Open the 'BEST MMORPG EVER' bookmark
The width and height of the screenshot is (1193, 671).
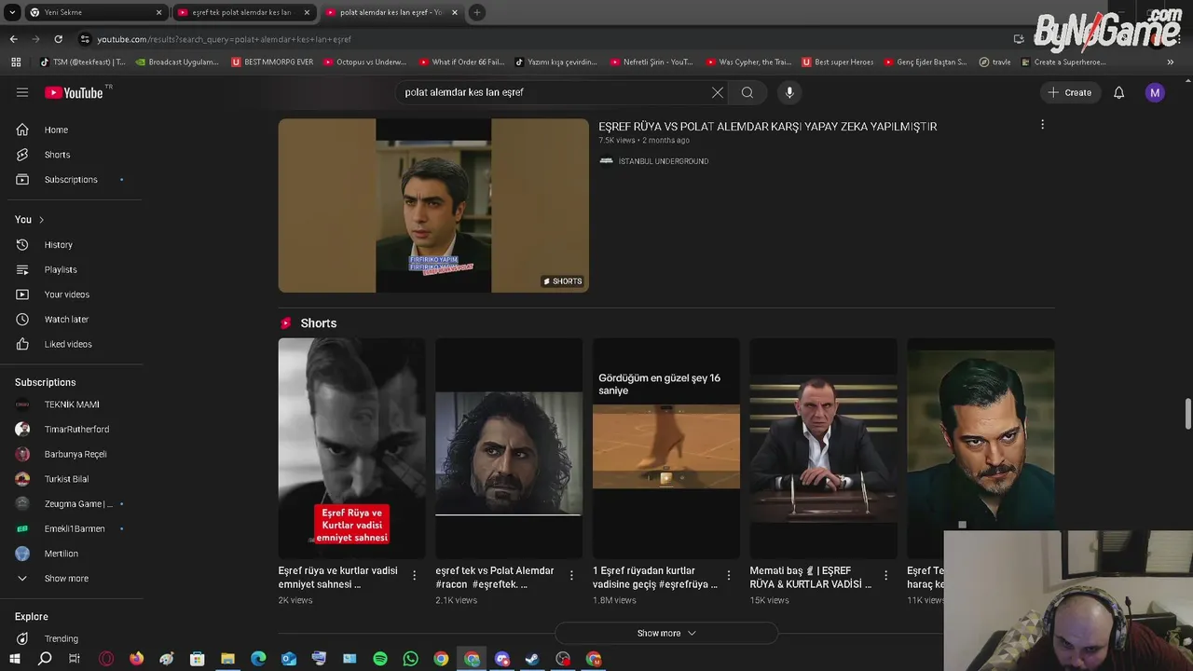pyautogui.click(x=272, y=62)
